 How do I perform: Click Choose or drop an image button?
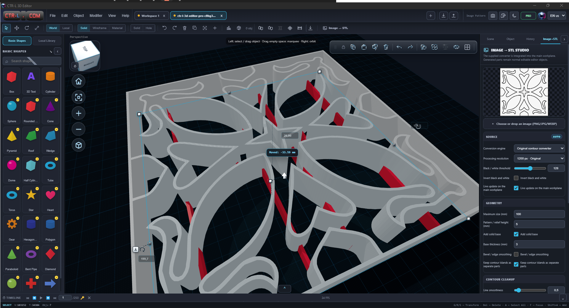coord(524,124)
